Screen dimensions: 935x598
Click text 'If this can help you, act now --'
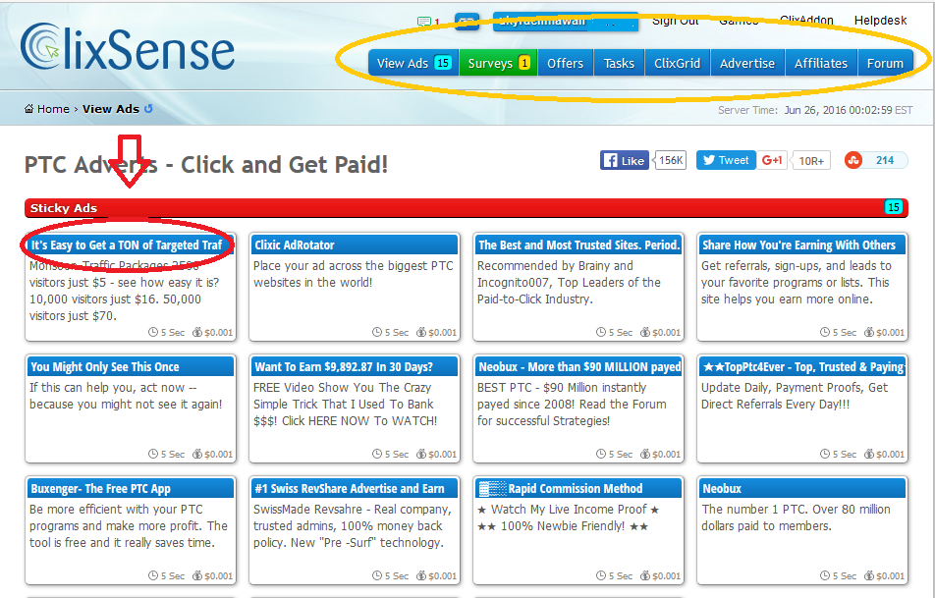(113, 388)
